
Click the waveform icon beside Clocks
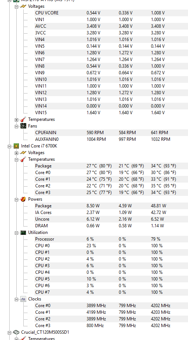click(23, 299)
